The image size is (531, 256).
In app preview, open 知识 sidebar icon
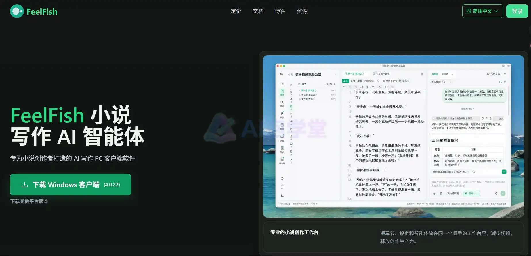tap(282, 149)
